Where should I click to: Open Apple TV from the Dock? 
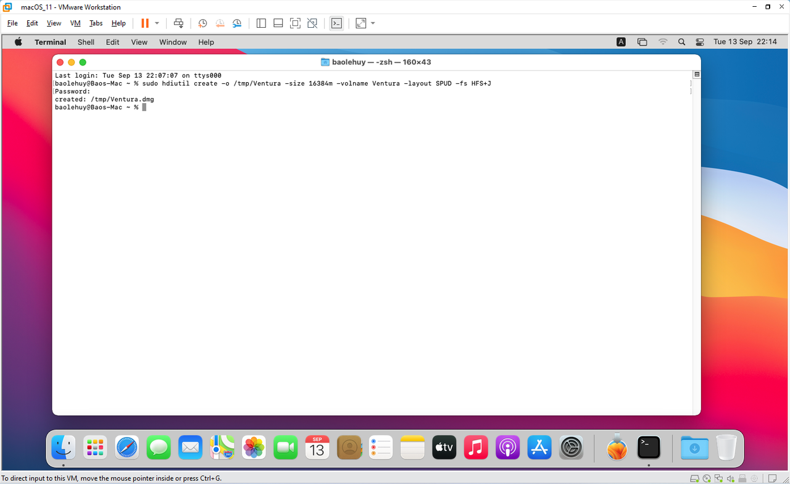[444, 447]
